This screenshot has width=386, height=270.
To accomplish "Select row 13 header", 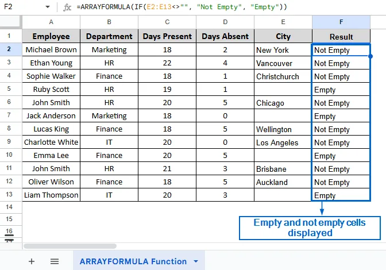I will [x=11, y=195].
